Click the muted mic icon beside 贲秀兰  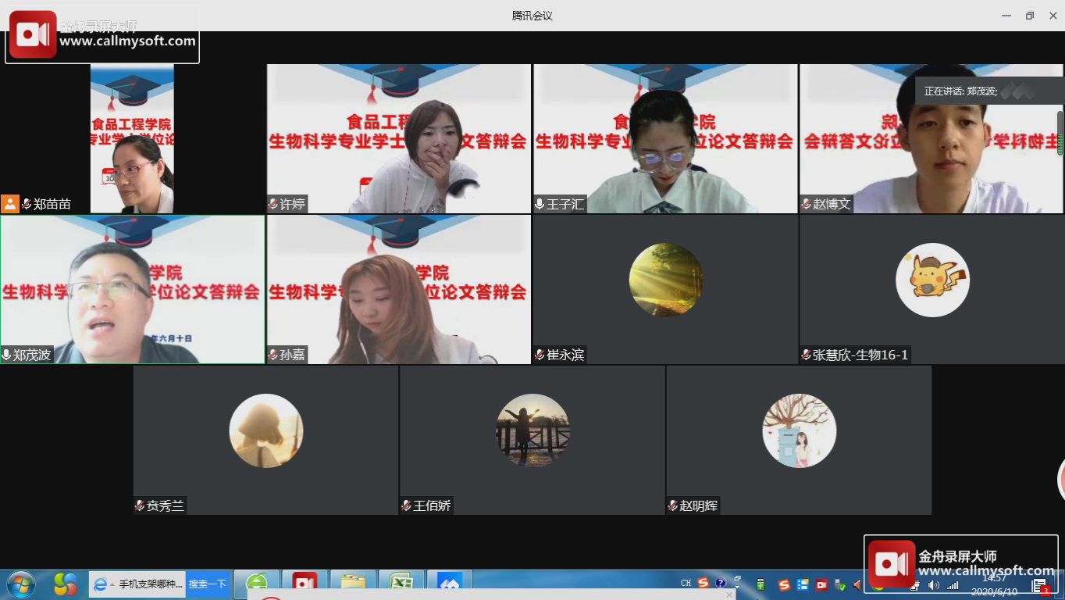click(x=140, y=505)
